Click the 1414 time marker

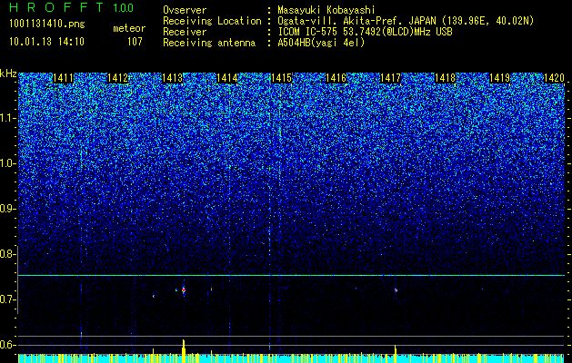pyautogui.click(x=227, y=78)
